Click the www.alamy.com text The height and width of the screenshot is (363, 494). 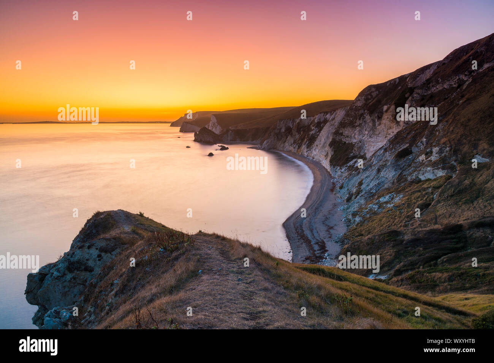[x=449, y=350]
